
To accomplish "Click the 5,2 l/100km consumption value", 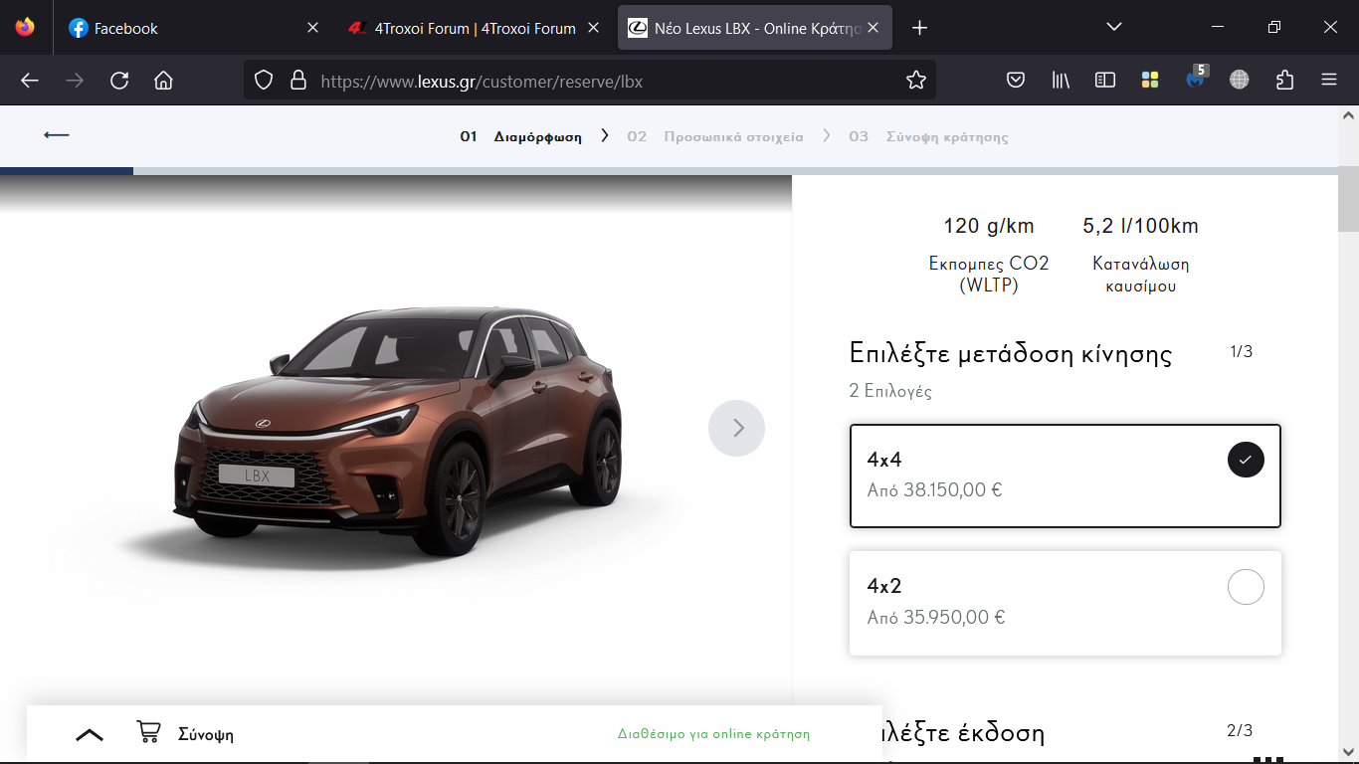I will [x=1140, y=226].
